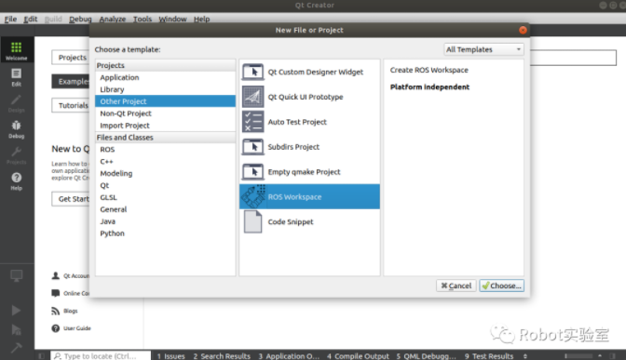The width and height of the screenshot is (626, 360).
Task: Select General under Files and Classes
Action: 165,209
